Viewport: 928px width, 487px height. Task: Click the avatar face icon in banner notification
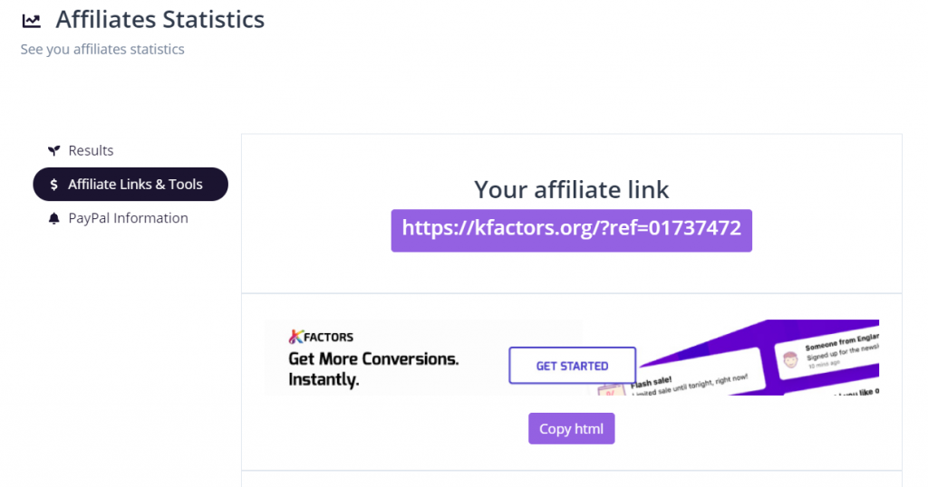[790, 358]
